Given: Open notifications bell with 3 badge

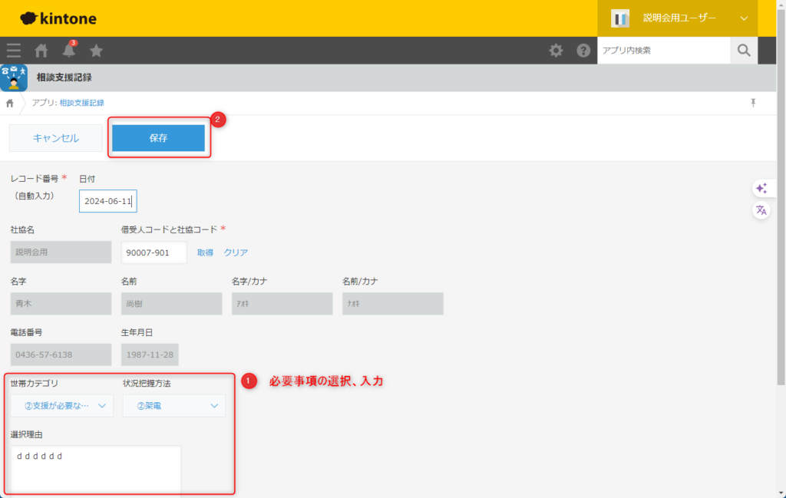Looking at the screenshot, I should point(69,51).
